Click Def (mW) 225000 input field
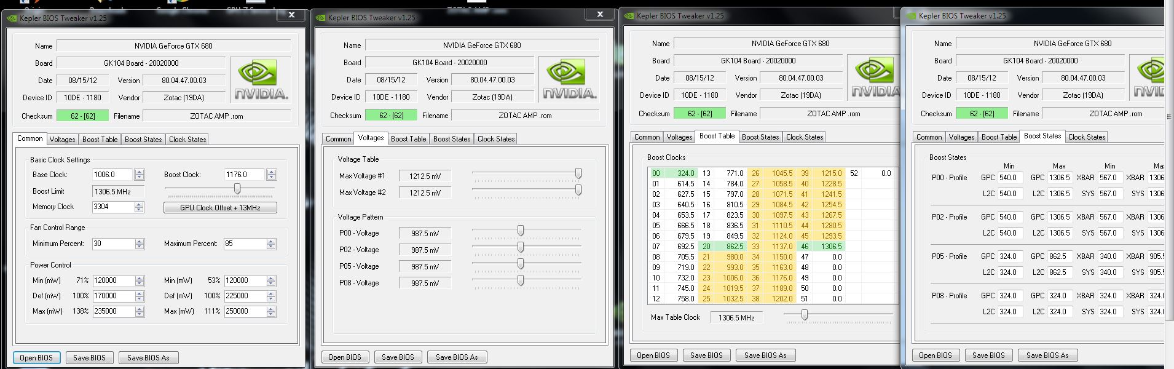This screenshot has height=369, width=1174. click(245, 296)
